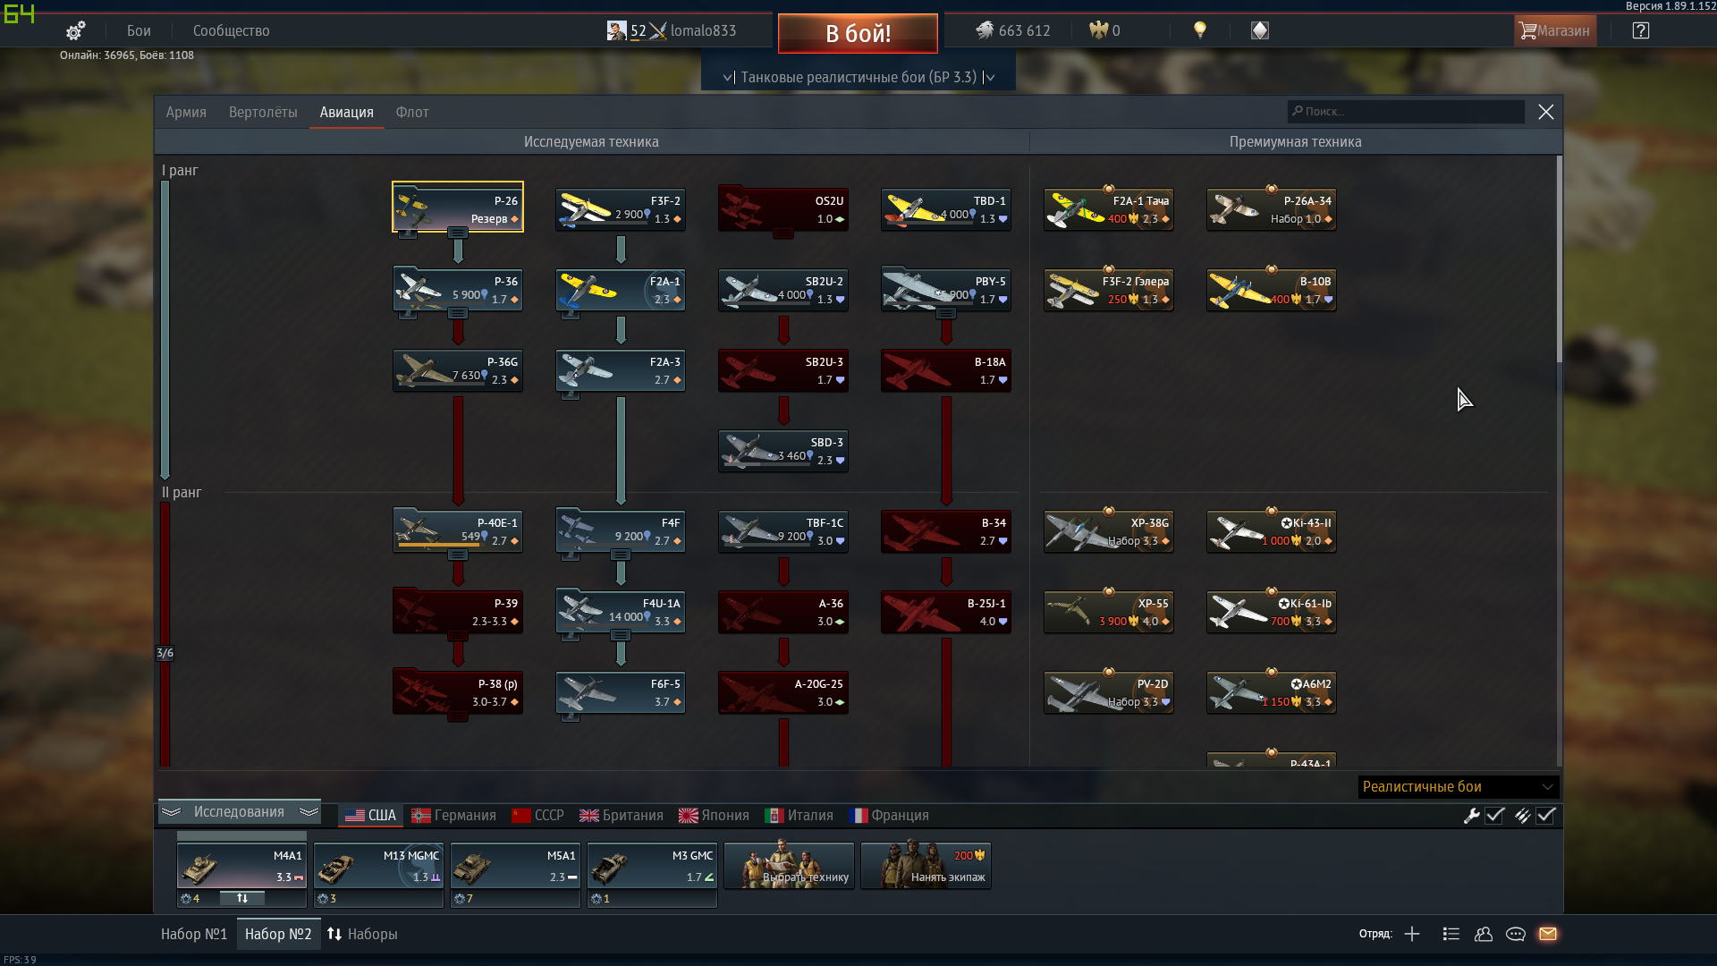Select the Британия nation tab
This screenshot has height=966, width=1717.
pyautogui.click(x=622, y=816)
